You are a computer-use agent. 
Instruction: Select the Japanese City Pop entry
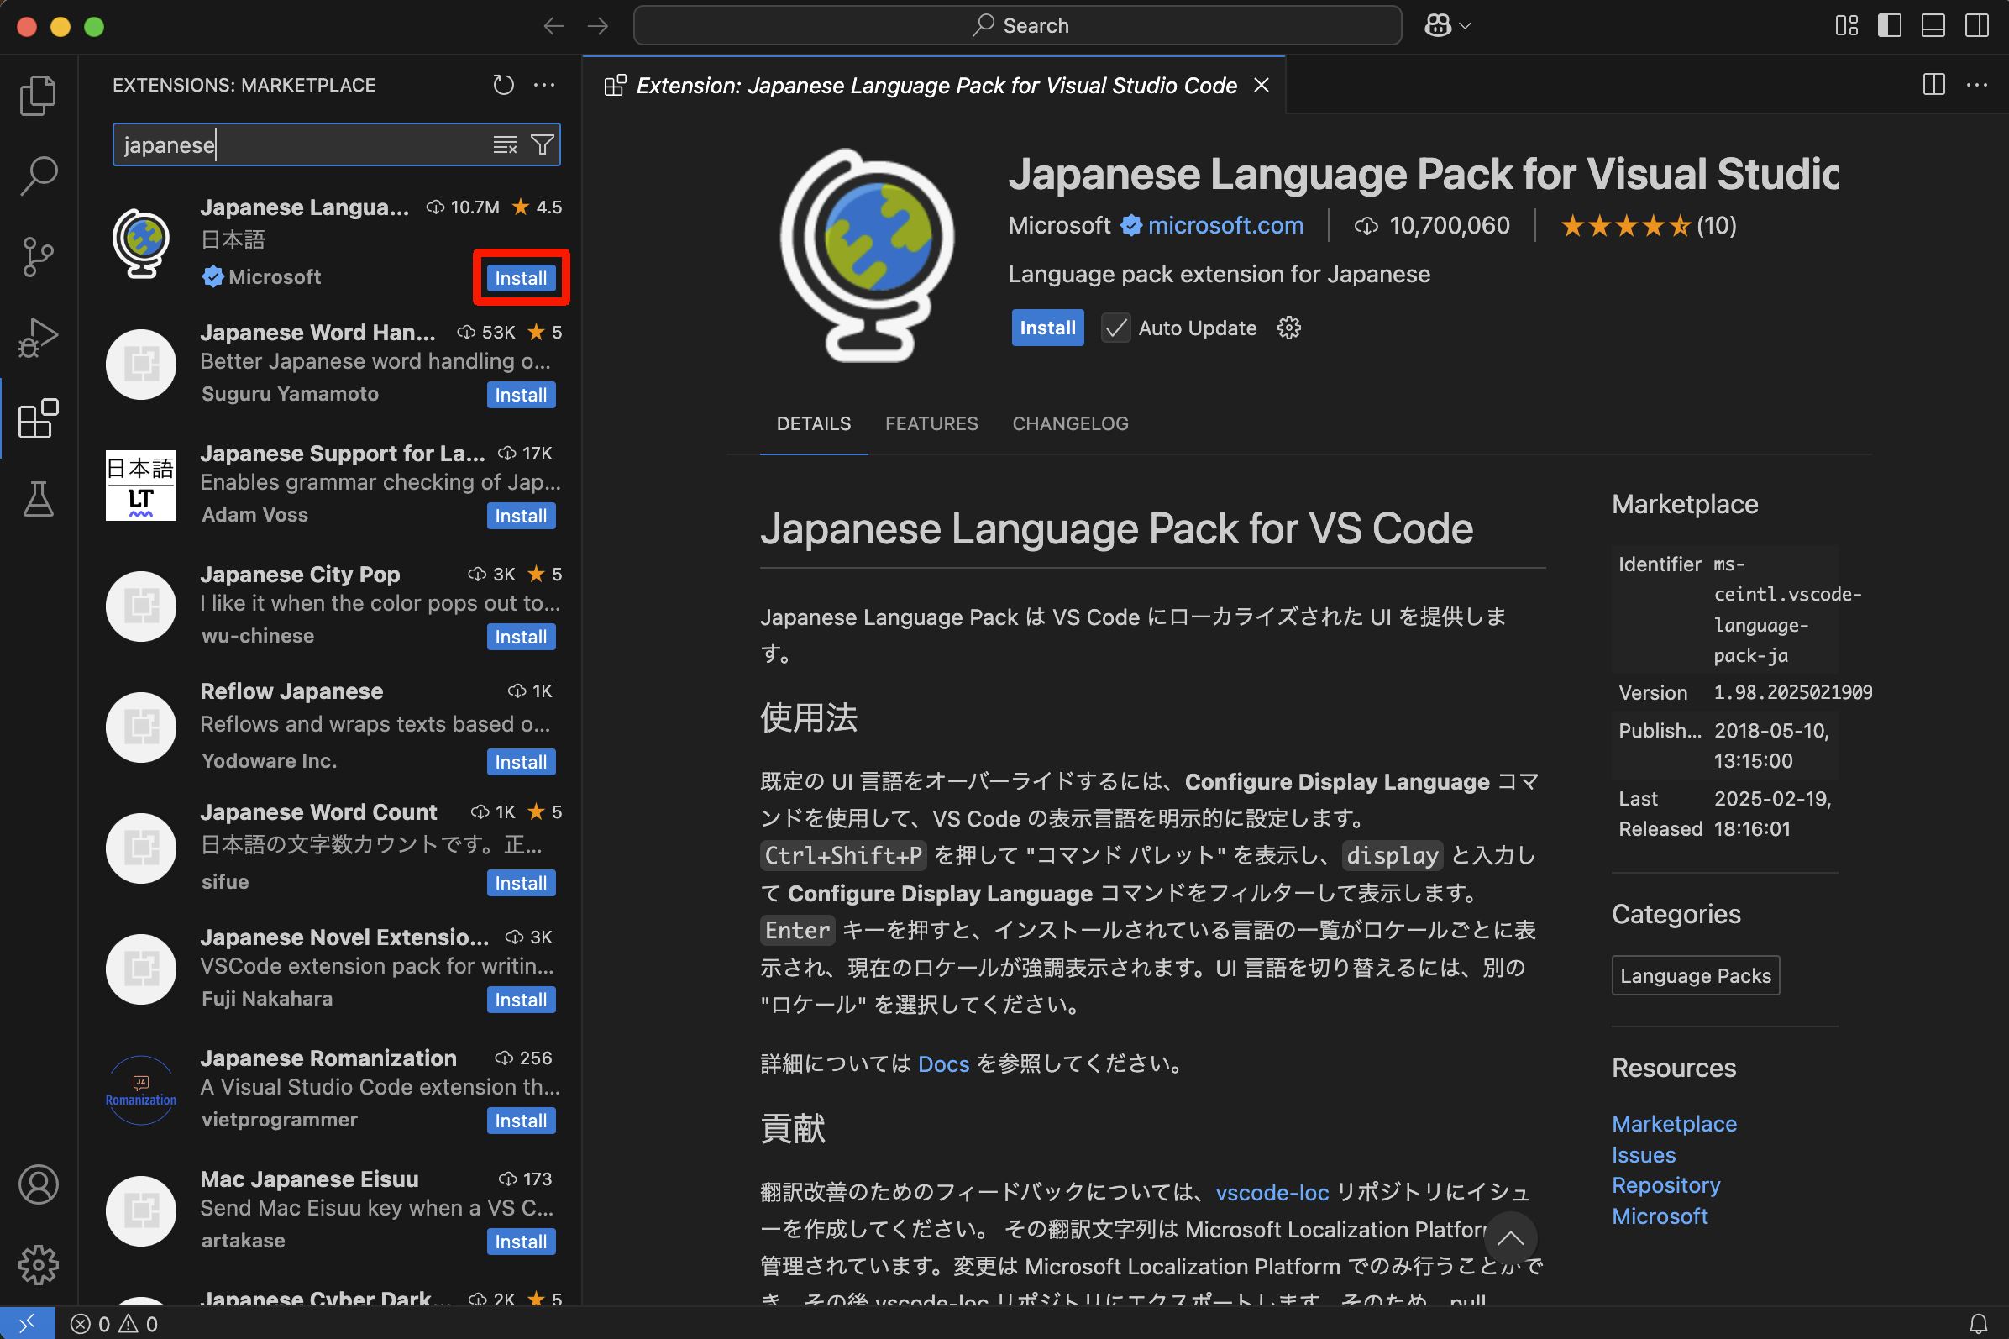[x=330, y=605]
